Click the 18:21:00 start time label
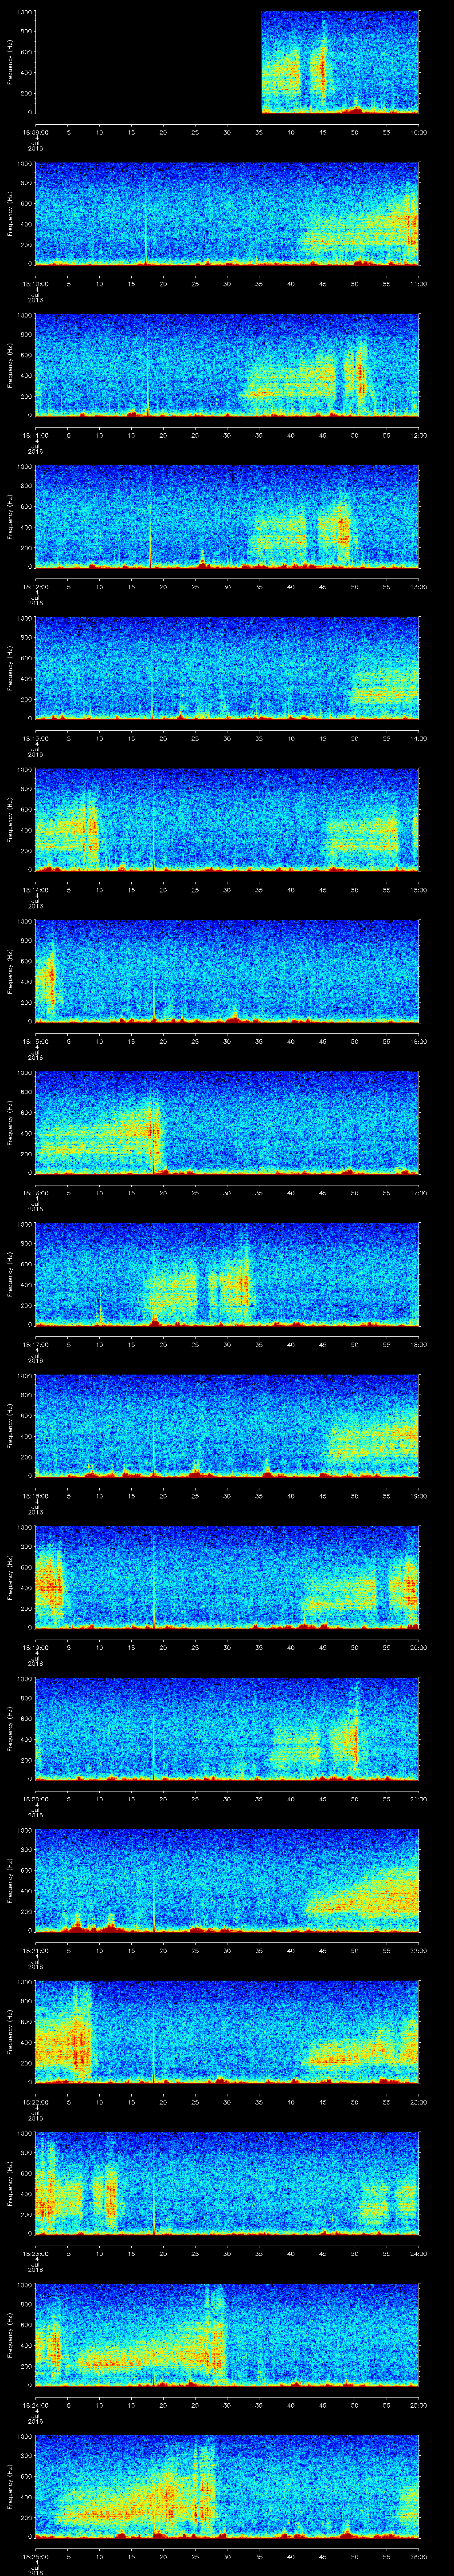 click(x=35, y=1951)
